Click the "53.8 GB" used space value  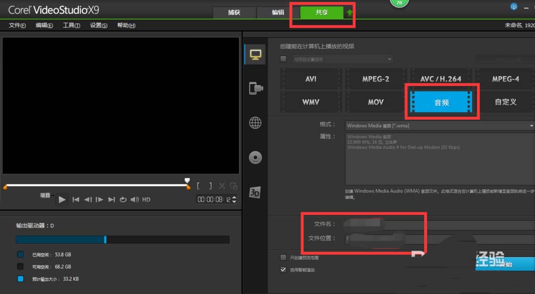[63, 254]
